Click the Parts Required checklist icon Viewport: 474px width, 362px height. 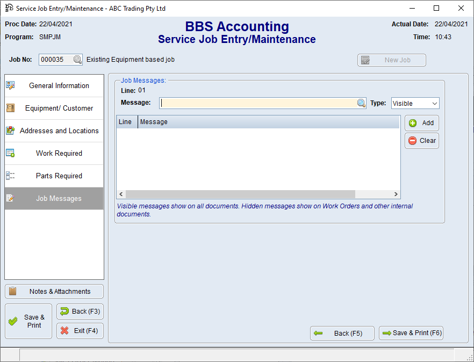(x=10, y=176)
